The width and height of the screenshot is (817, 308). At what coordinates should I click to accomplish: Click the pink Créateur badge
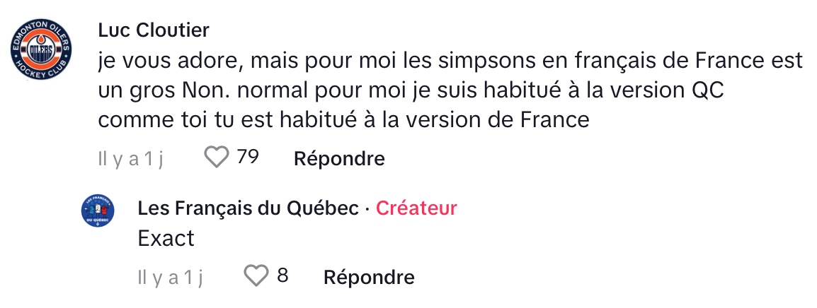point(416,208)
